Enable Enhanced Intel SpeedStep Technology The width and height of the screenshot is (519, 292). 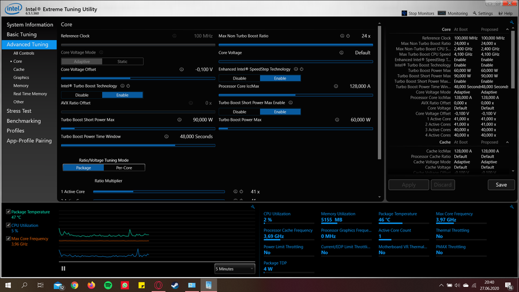coord(280,78)
